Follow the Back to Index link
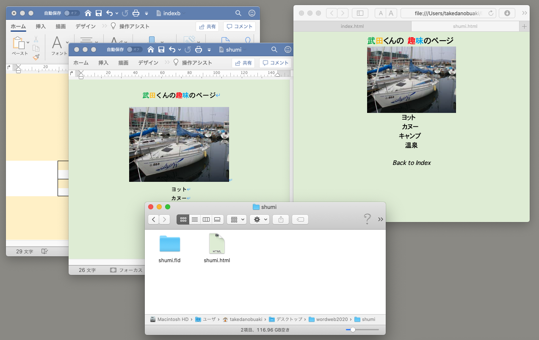539x340 pixels. 412,163
